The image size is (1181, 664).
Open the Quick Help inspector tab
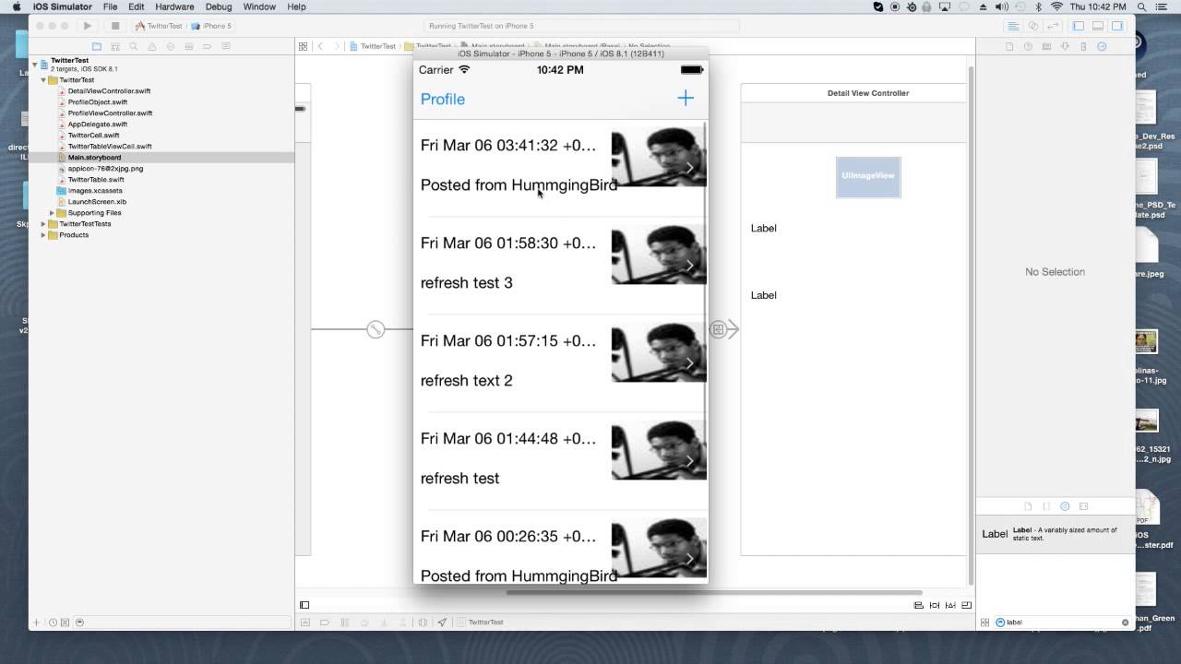click(x=1028, y=46)
